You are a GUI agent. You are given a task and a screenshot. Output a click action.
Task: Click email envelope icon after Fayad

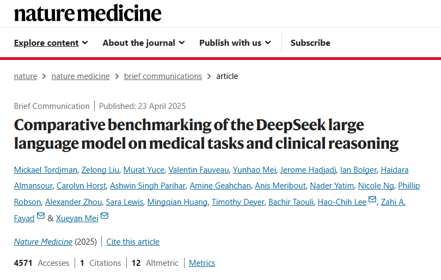[41, 216]
